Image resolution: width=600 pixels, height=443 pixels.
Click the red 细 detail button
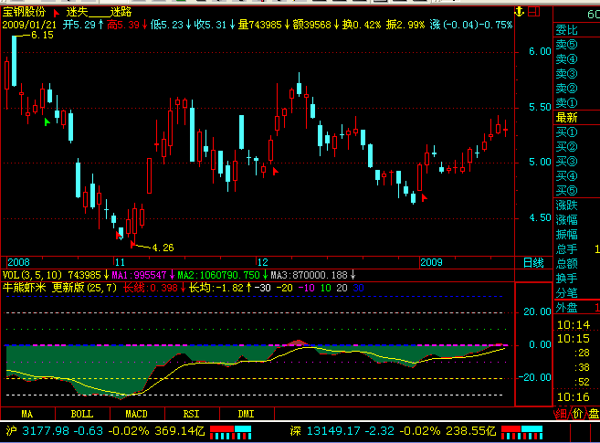[560, 413]
